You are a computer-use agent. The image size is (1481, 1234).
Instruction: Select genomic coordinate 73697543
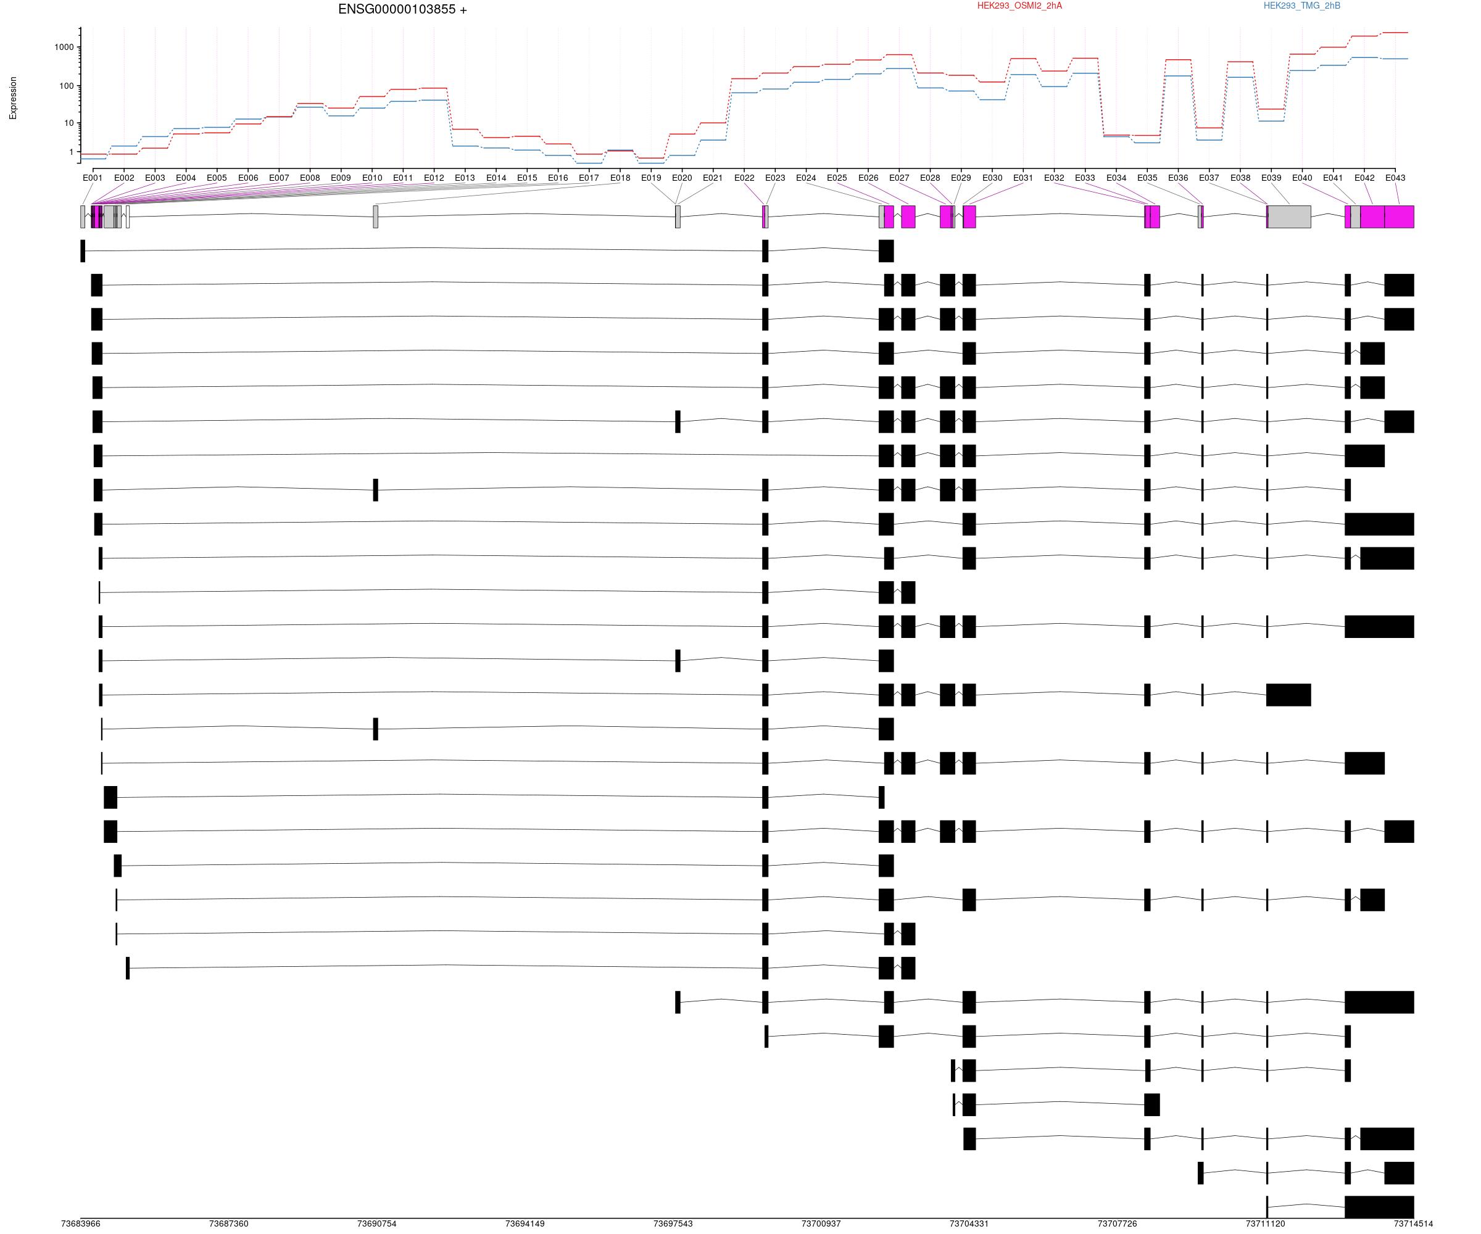tap(673, 1224)
